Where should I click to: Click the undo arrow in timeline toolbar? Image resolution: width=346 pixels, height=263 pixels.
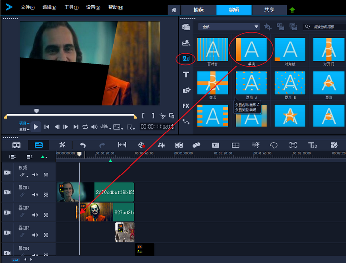pos(83,145)
